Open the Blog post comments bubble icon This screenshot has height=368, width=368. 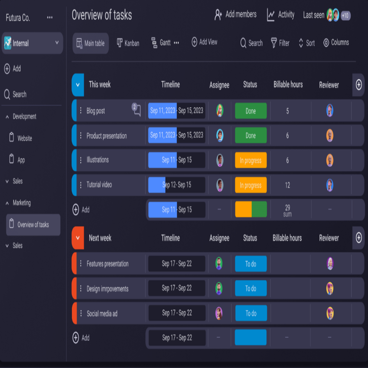137,110
